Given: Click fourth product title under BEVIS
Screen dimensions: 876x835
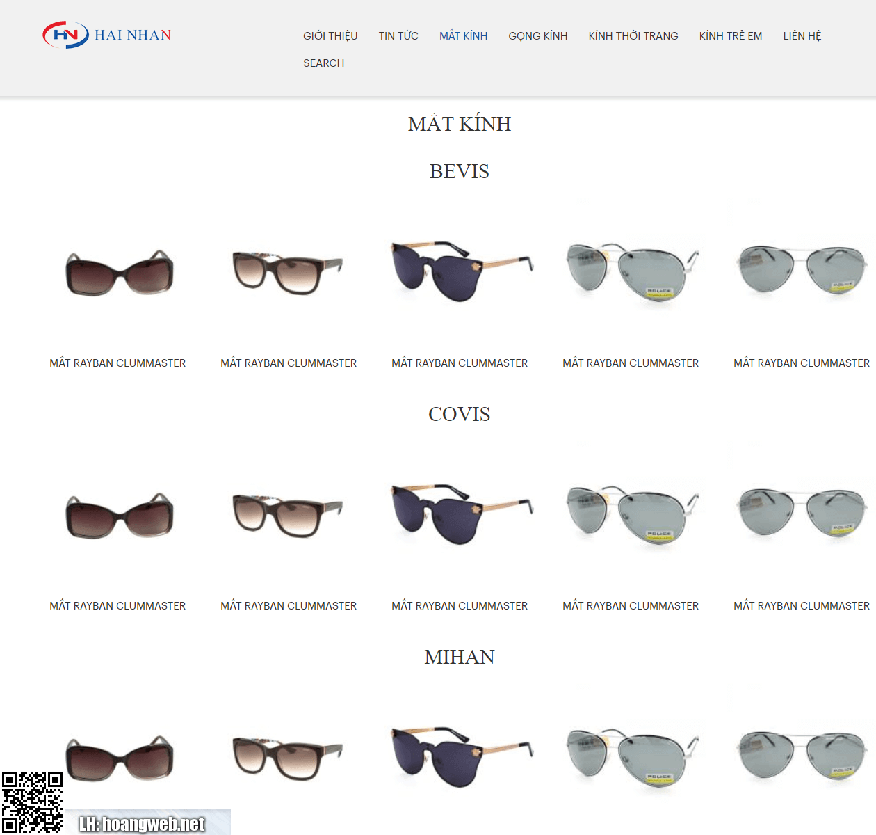Looking at the screenshot, I should coord(631,363).
